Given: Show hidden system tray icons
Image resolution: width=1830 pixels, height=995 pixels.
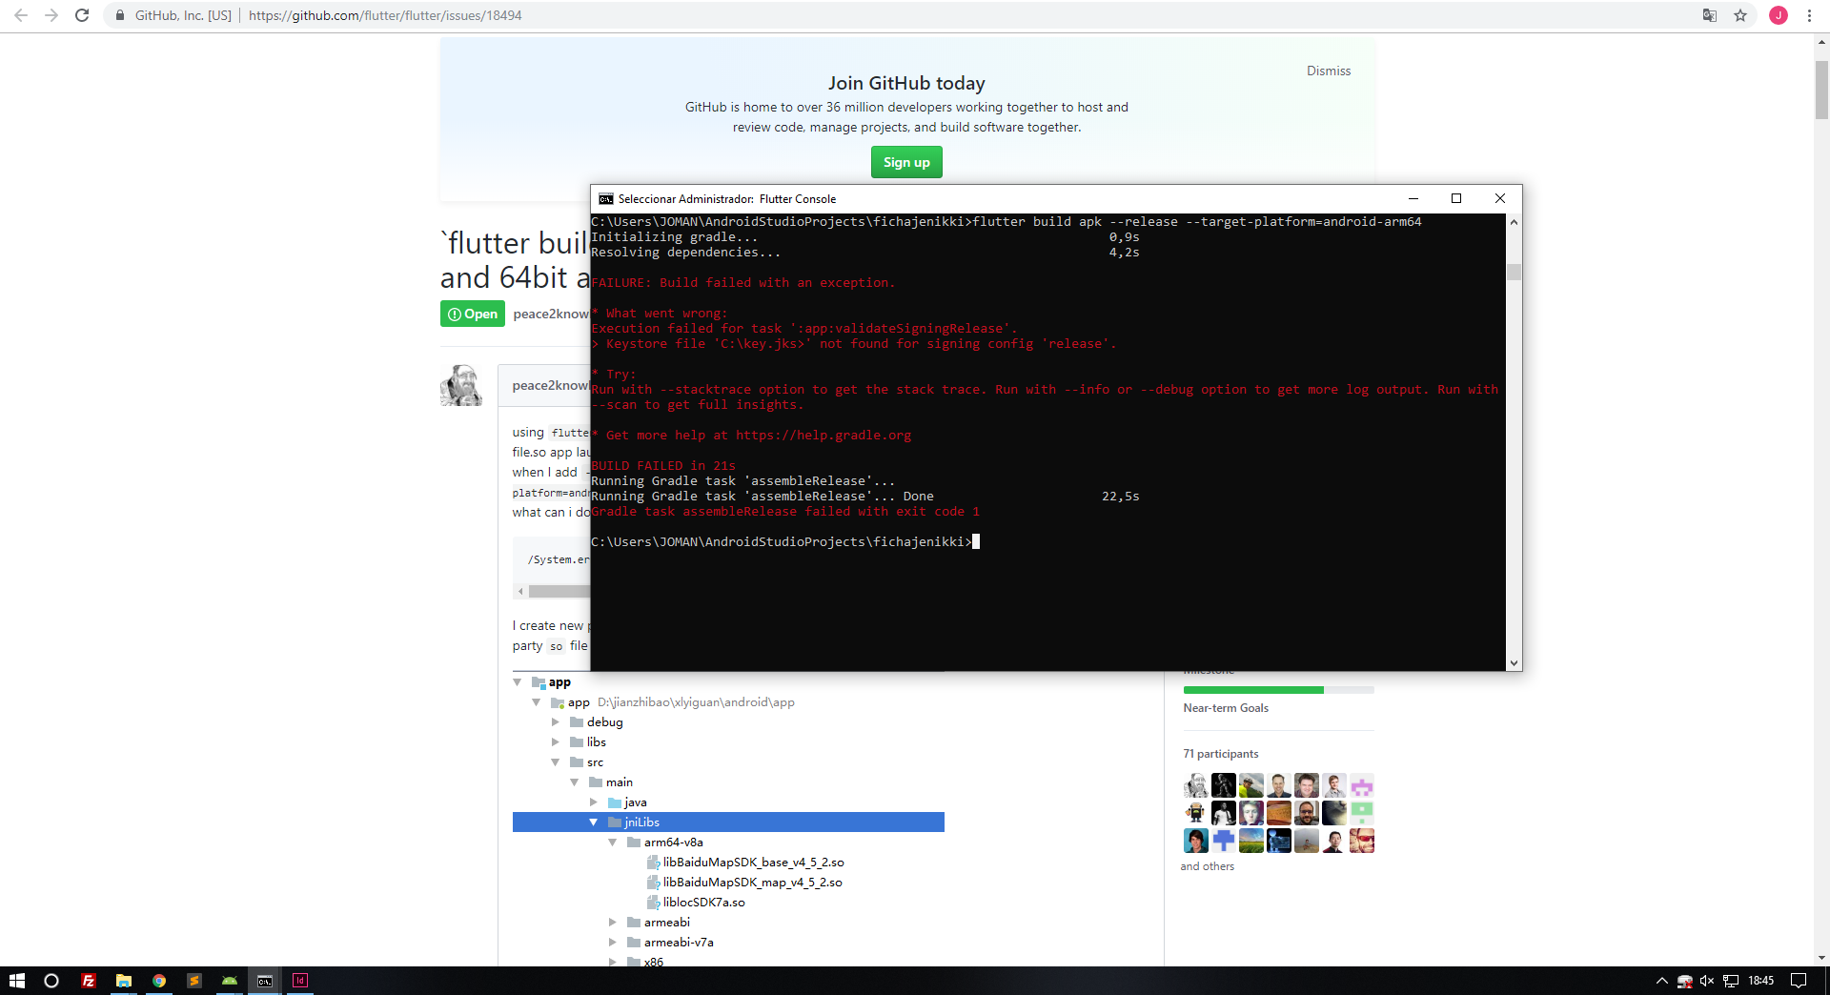Looking at the screenshot, I should click(x=1662, y=981).
